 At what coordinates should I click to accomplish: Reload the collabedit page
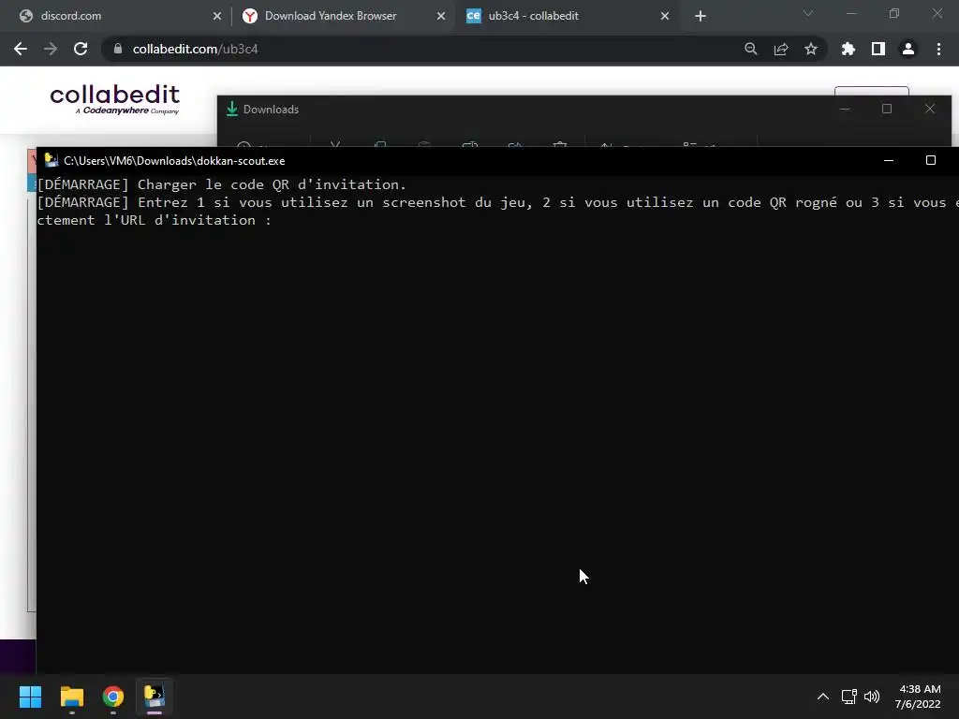(x=81, y=49)
